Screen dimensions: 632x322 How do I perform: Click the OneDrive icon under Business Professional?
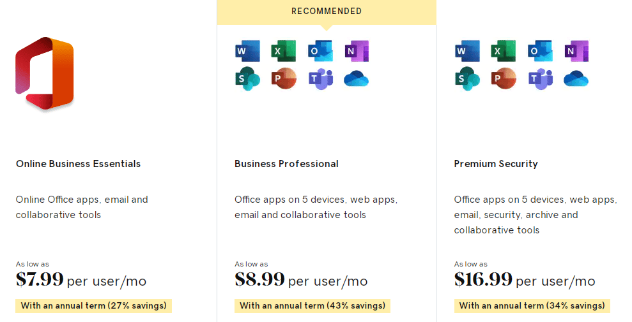357,79
